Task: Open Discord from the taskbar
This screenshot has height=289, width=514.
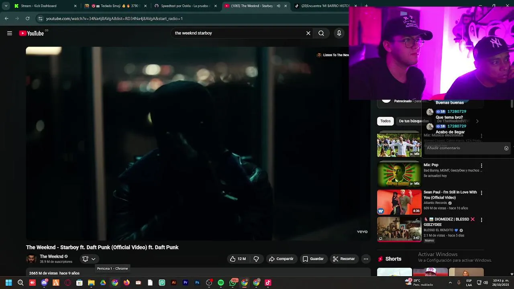Action: 44,283
